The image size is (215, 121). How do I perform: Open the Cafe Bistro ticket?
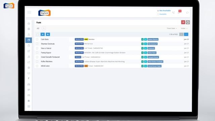point(45,39)
